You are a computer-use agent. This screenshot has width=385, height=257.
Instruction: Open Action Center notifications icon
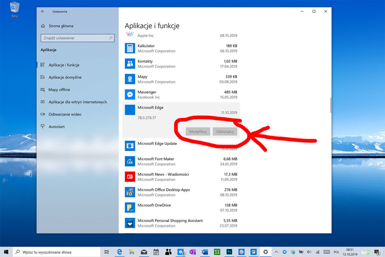377,252
